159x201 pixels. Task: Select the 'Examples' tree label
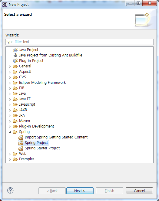click(27, 159)
